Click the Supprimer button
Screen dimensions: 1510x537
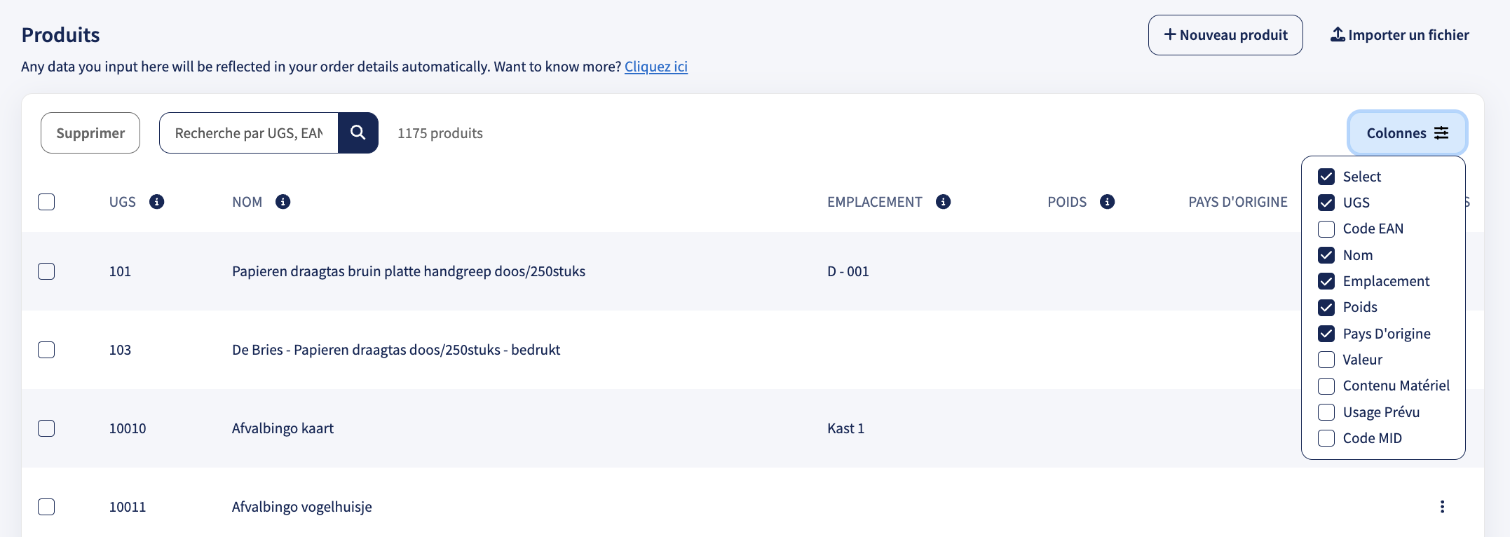coord(90,132)
